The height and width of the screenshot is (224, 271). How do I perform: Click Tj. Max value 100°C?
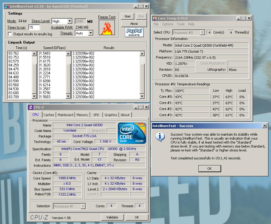[x=192, y=91]
